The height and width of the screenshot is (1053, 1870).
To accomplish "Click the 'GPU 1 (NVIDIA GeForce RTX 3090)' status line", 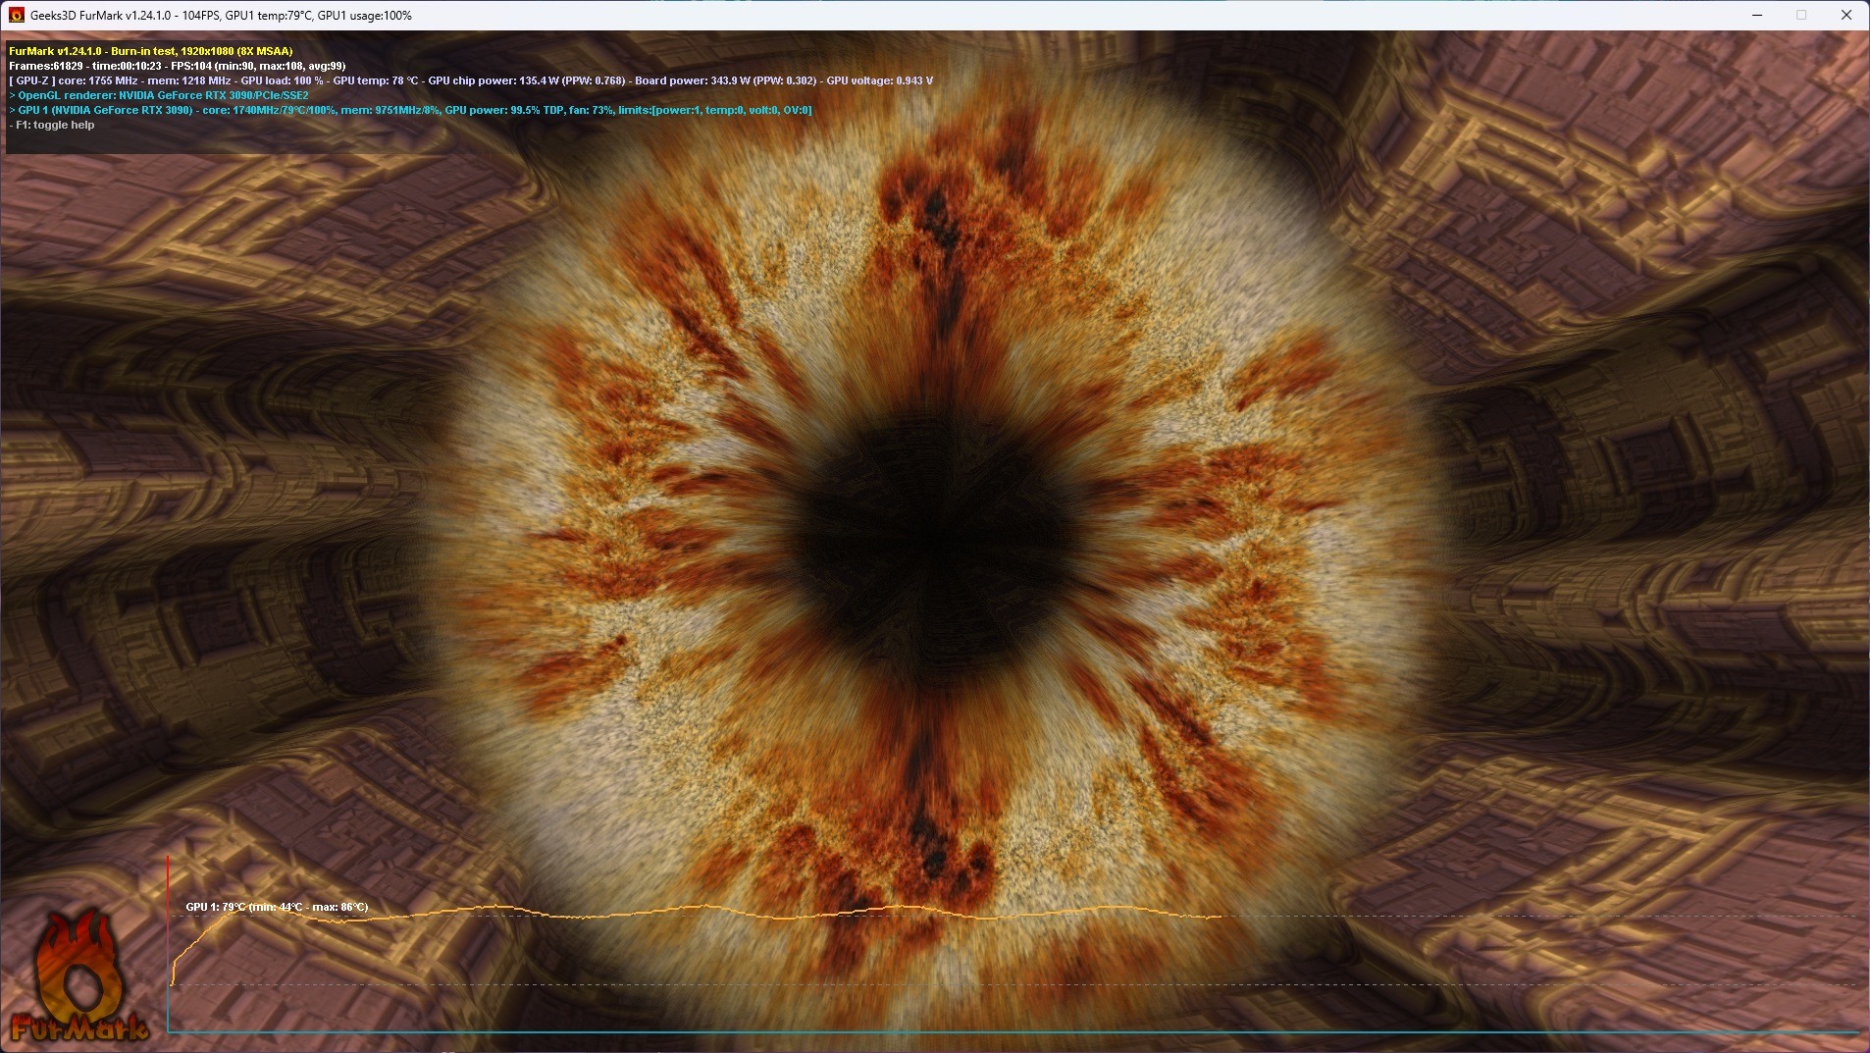I will 410,110.
